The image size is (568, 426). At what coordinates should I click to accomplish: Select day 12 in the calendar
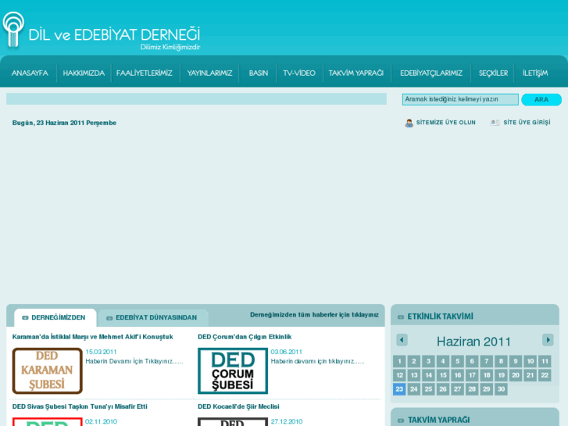pos(399,375)
